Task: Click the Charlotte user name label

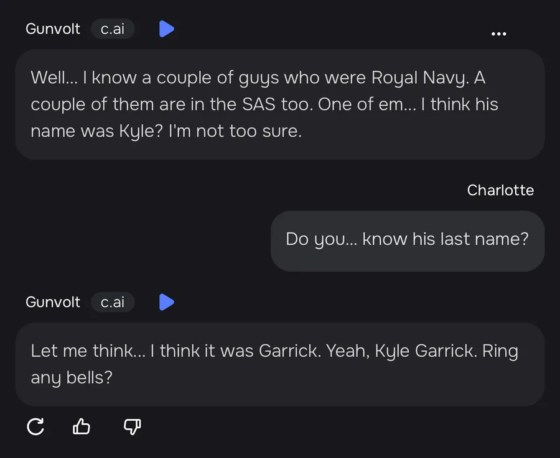Action: tap(500, 190)
